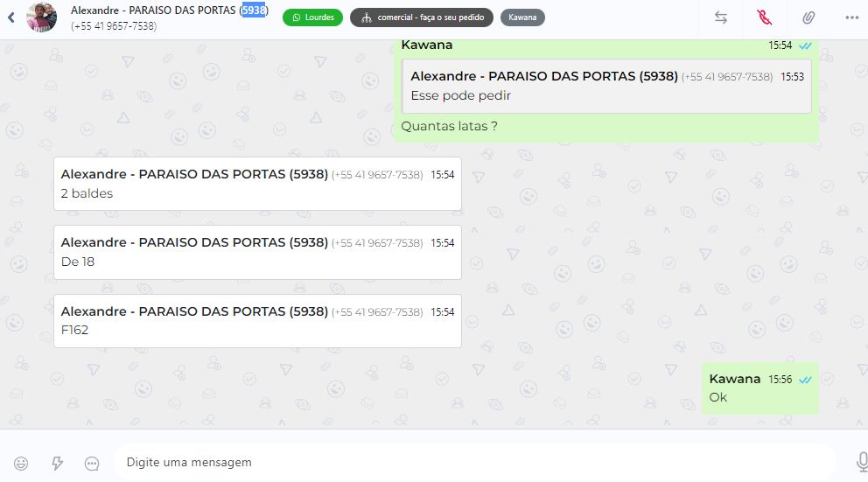Click the contact phone number in header

coord(114,26)
